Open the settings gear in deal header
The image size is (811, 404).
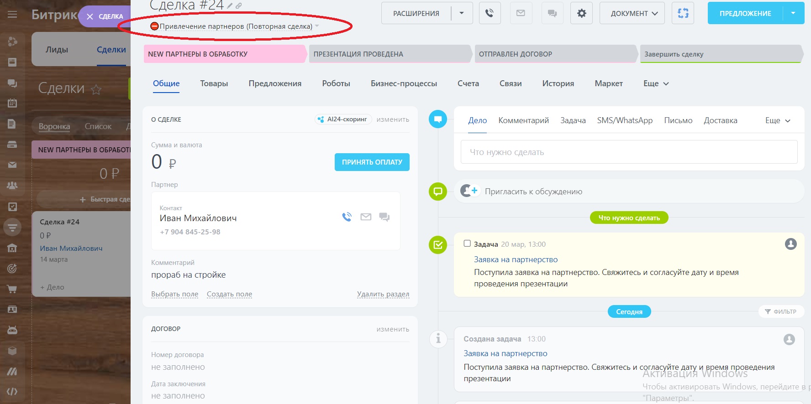581,13
